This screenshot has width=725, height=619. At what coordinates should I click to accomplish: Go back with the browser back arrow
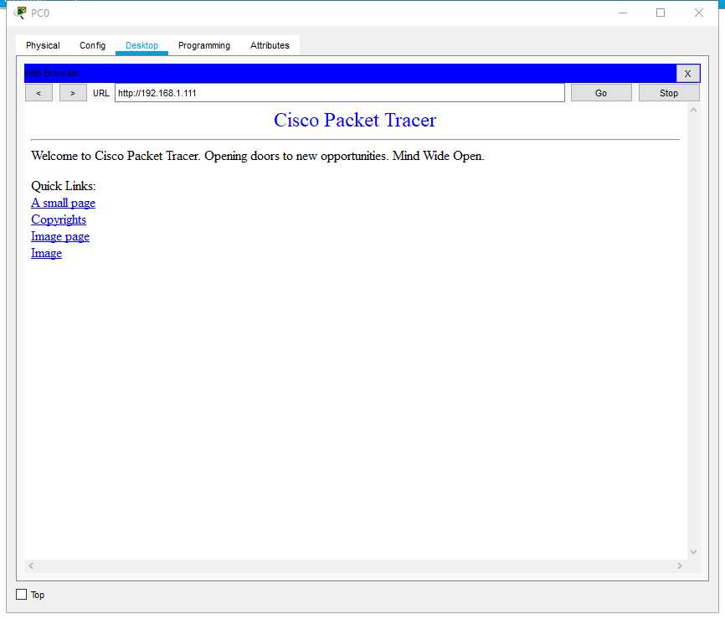(x=39, y=93)
